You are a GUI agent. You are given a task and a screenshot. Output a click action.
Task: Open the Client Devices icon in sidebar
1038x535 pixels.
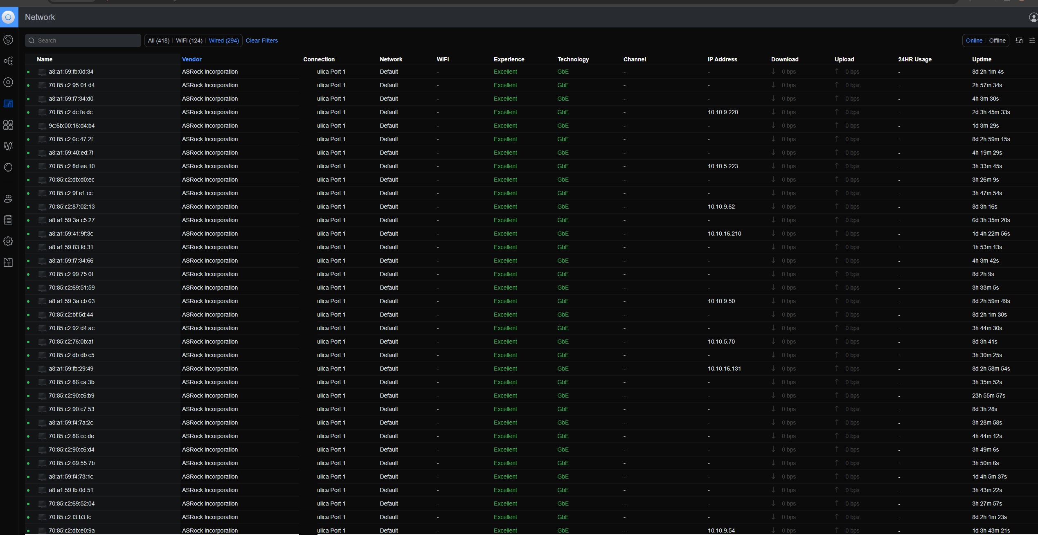point(8,103)
